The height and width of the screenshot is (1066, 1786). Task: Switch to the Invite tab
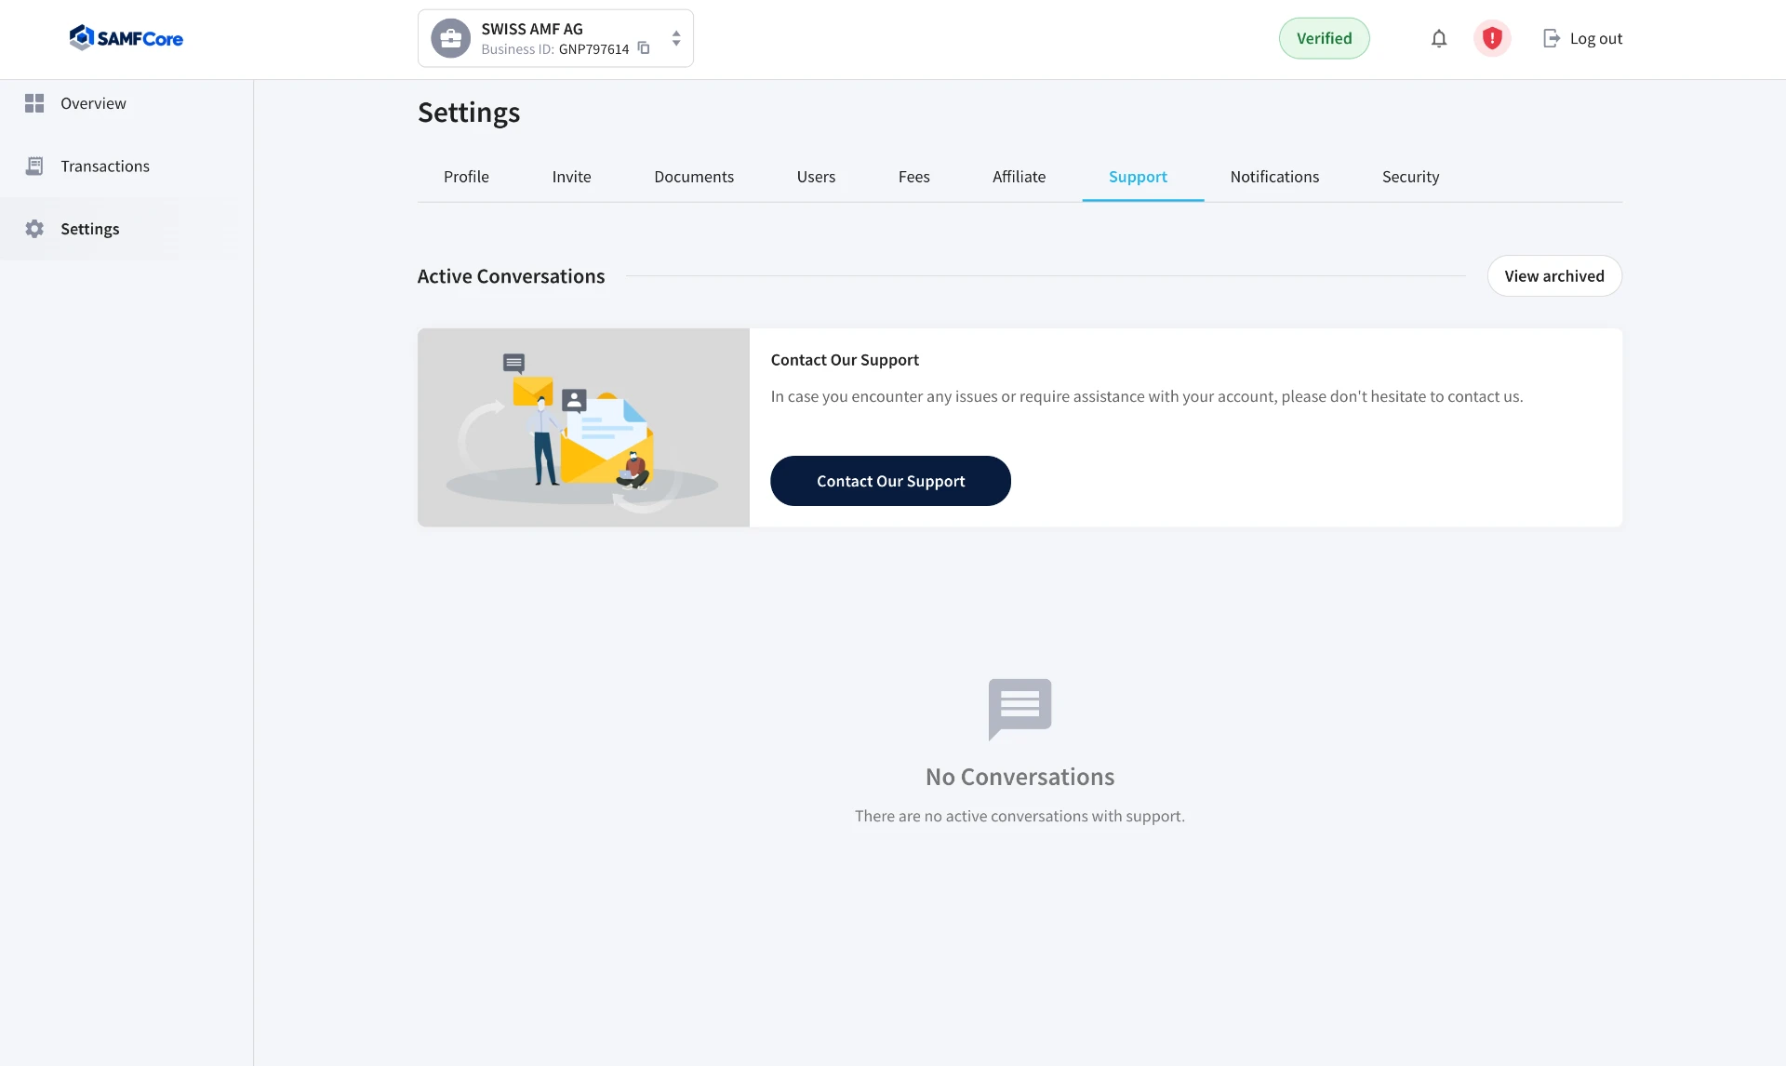[x=571, y=177]
